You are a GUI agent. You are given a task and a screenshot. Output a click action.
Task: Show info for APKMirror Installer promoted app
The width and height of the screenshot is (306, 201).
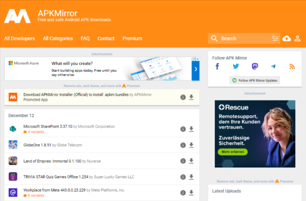pyautogui.click(x=183, y=97)
